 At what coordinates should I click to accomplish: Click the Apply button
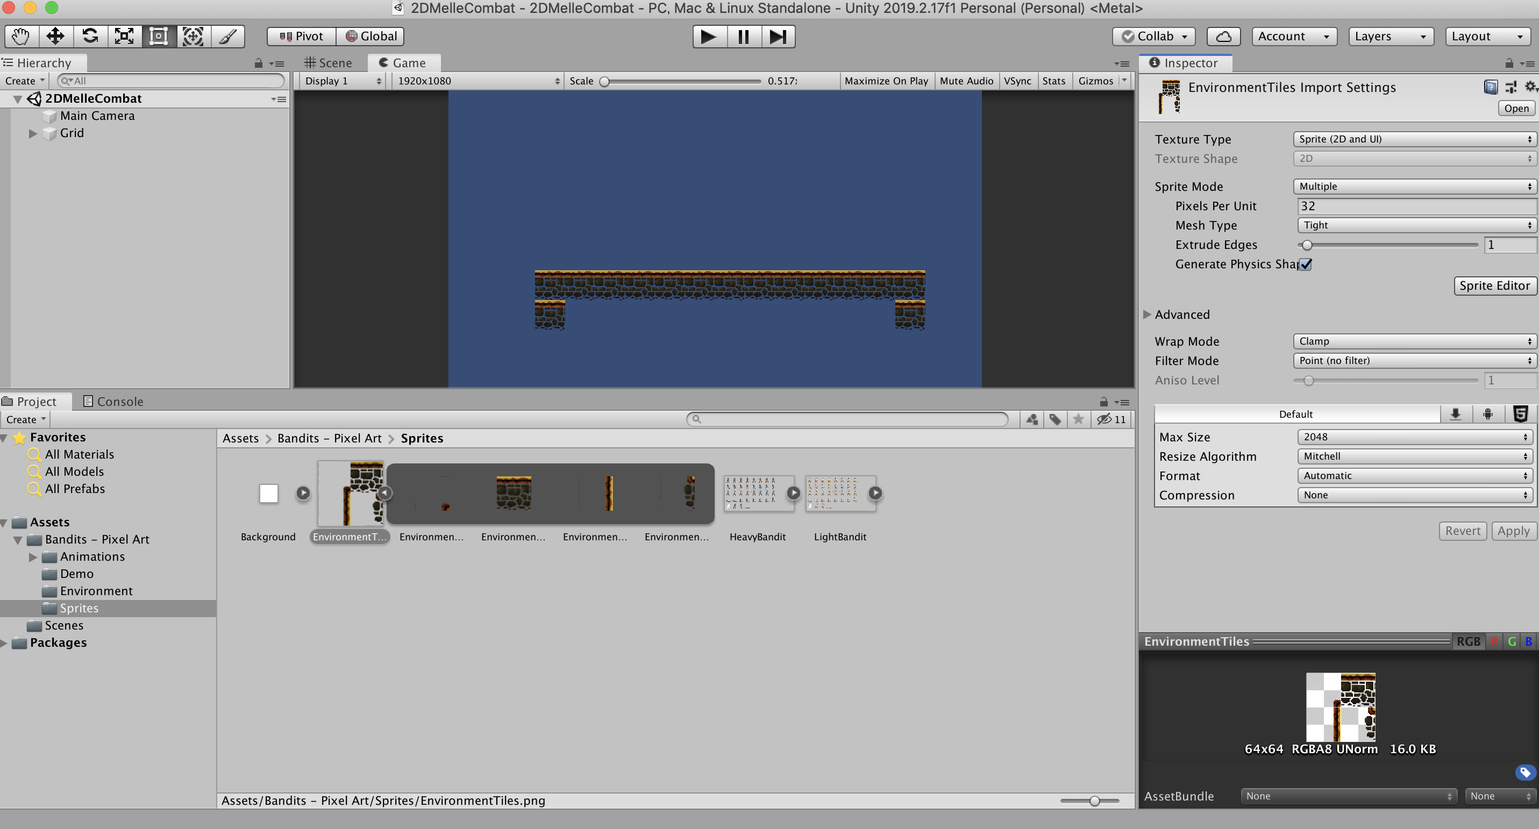click(1513, 531)
